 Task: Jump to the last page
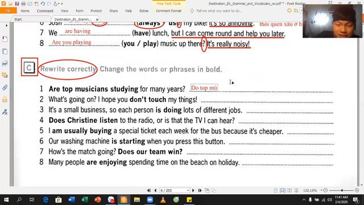pyautogui.click(x=200, y=190)
